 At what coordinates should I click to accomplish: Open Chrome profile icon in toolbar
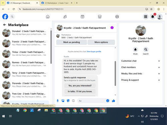click(159, 9)
